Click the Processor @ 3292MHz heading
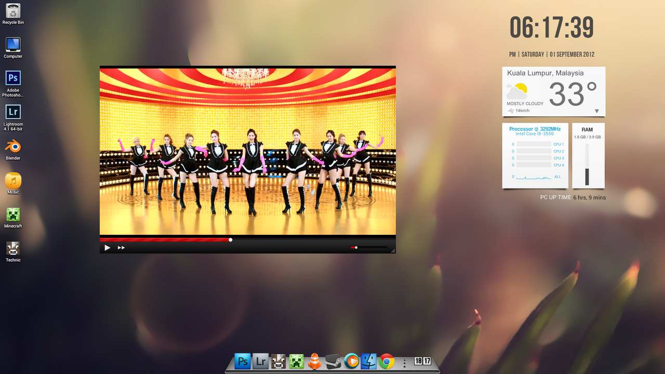 535,129
